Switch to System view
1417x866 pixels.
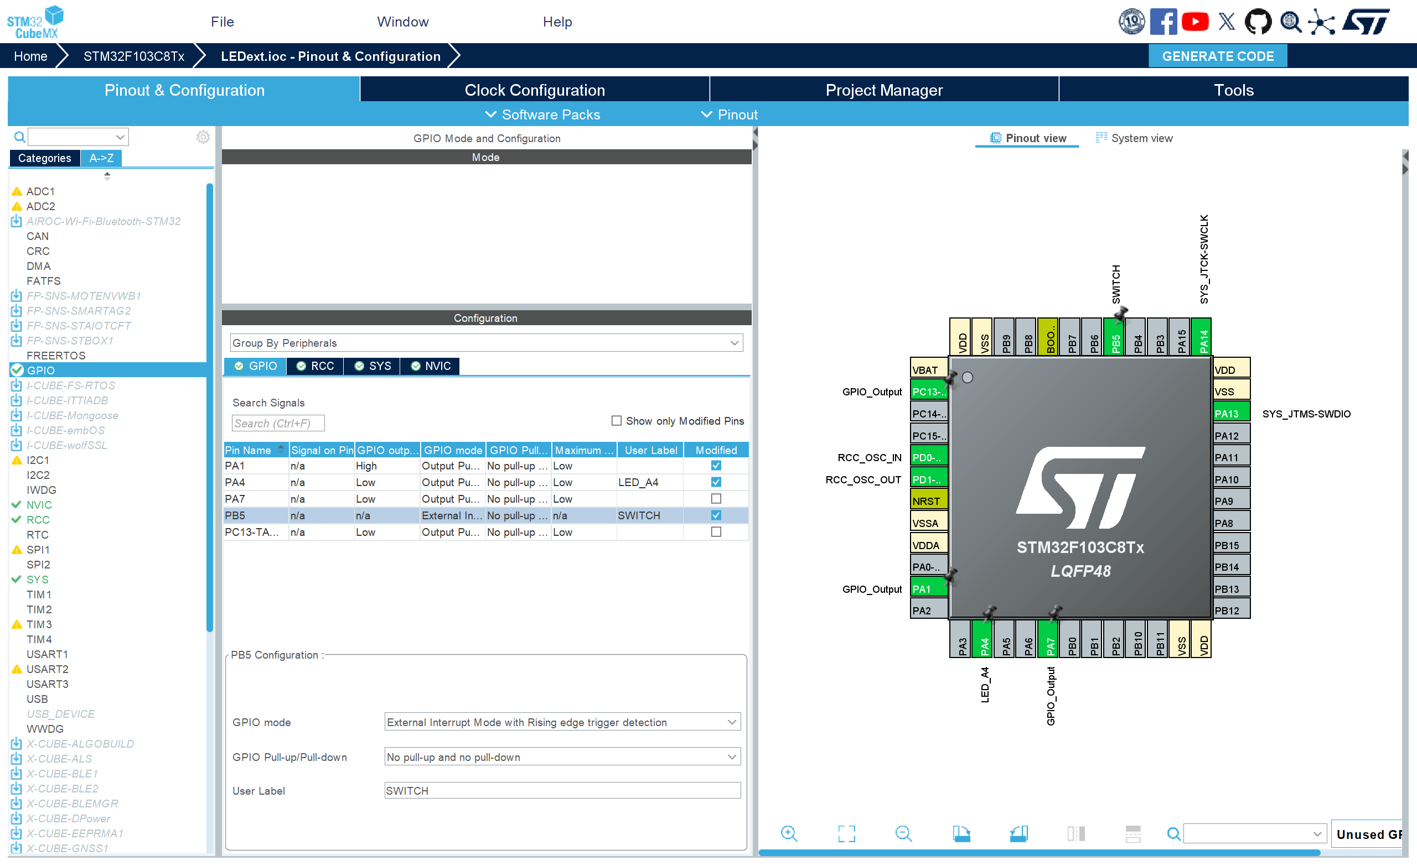click(1134, 138)
